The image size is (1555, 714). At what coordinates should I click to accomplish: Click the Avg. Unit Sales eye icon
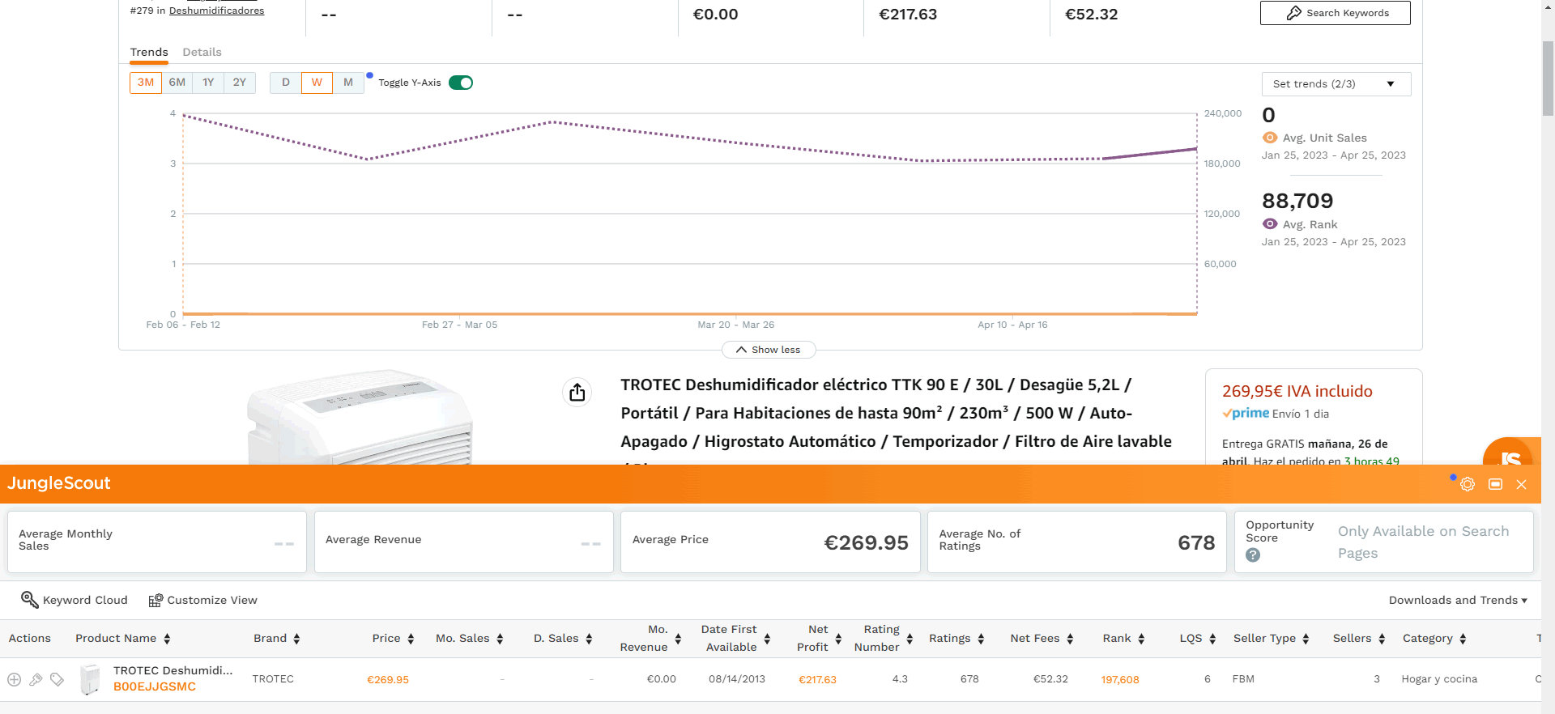[1270, 138]
